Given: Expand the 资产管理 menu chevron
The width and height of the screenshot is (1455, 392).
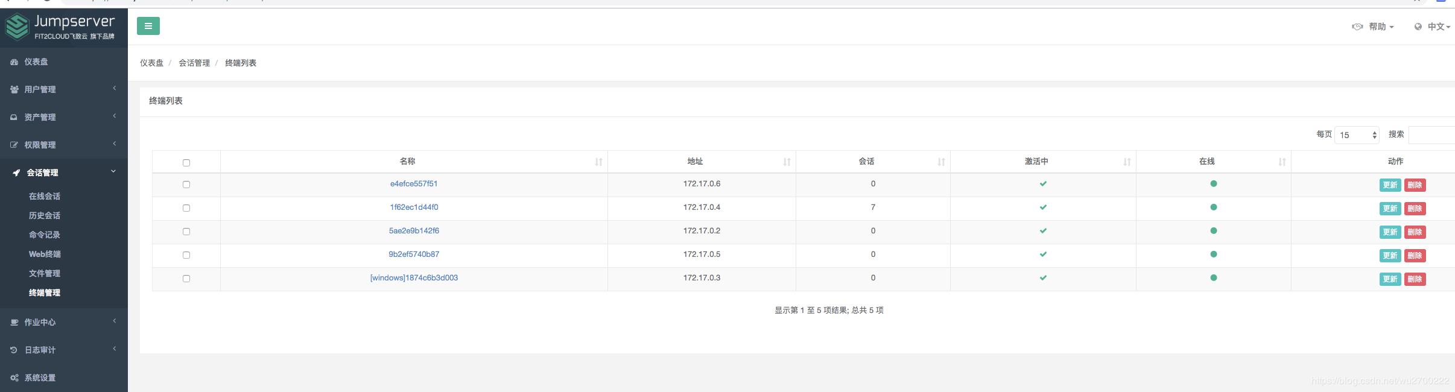Looking at the screenshot, I should (x=115, y=116).
